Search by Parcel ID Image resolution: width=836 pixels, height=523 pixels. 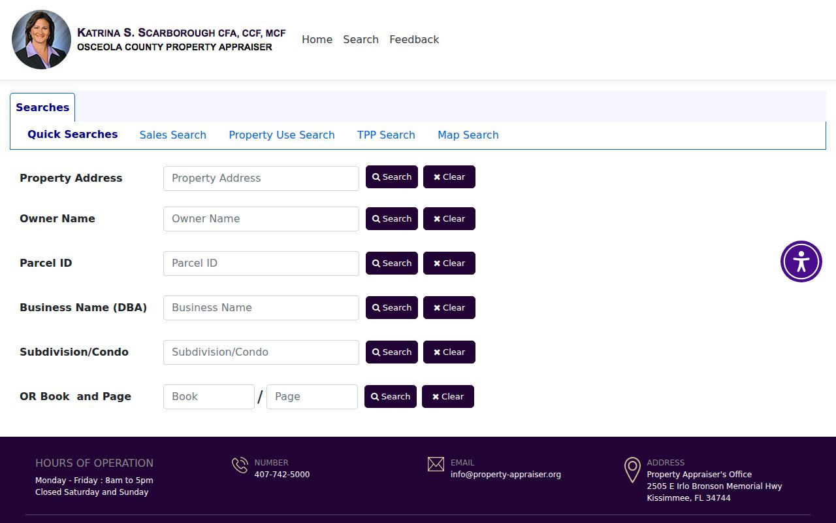392,263
